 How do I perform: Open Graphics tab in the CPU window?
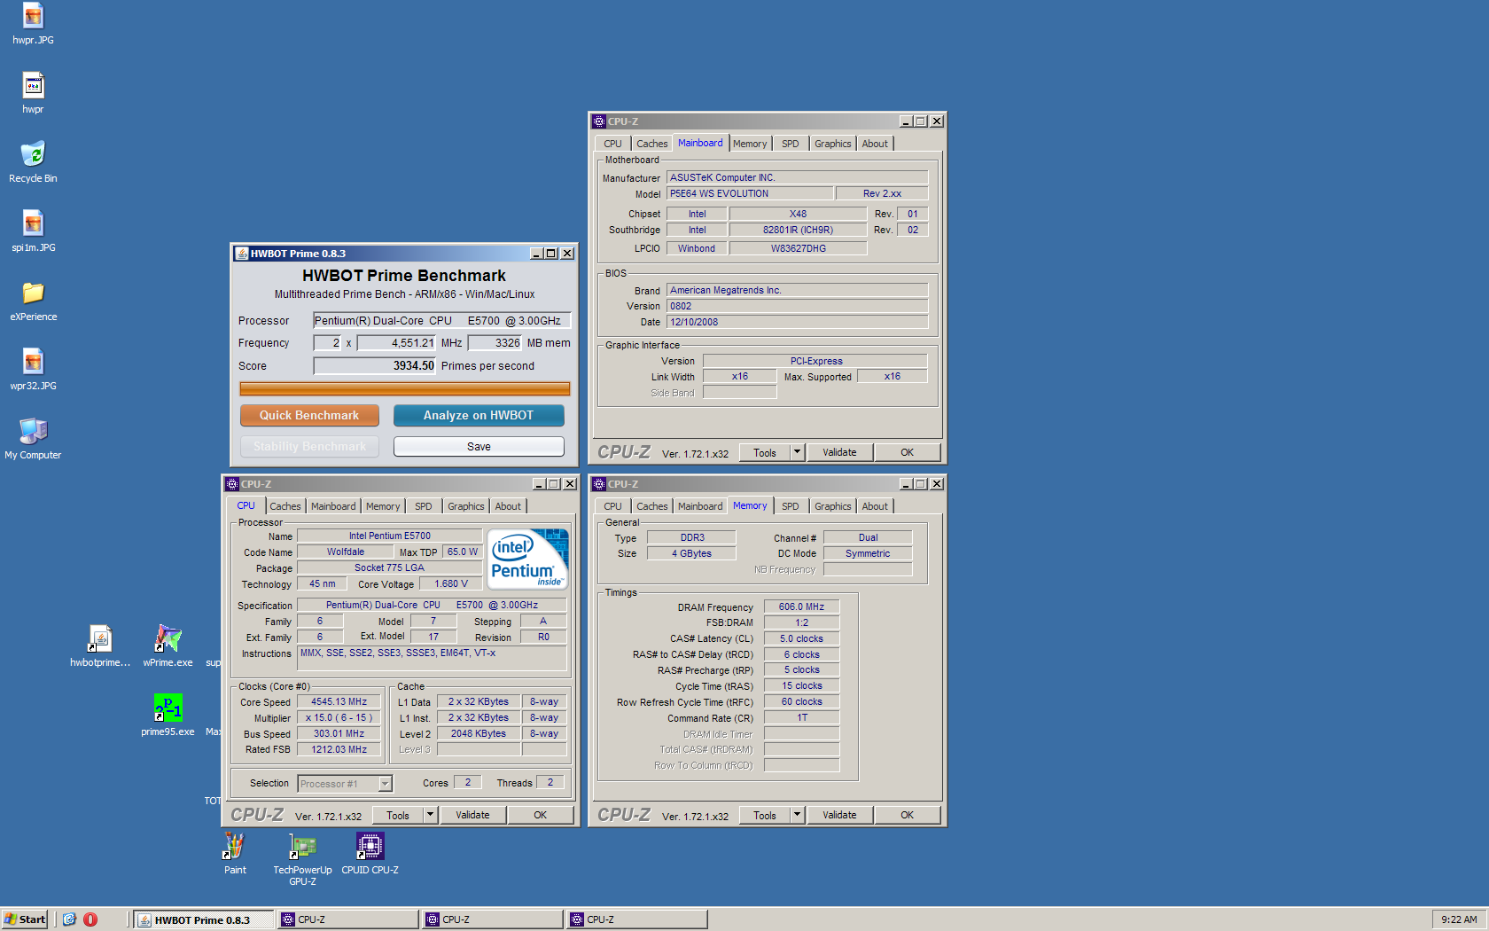[x=466, y=506]
